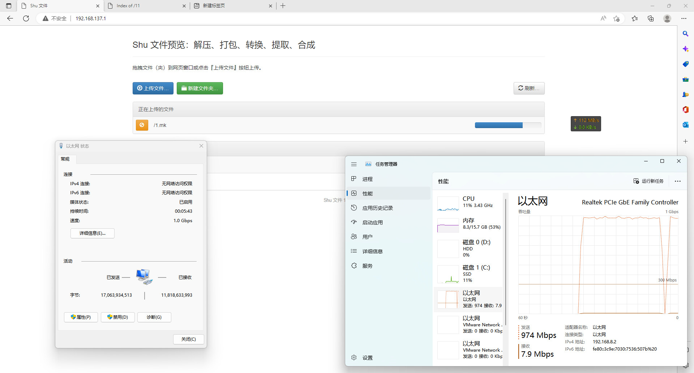The width and height of the screenshot is (694, 373).
Task: Click 运行新任务 in Task Manager
Action: (x=648, y=181)
